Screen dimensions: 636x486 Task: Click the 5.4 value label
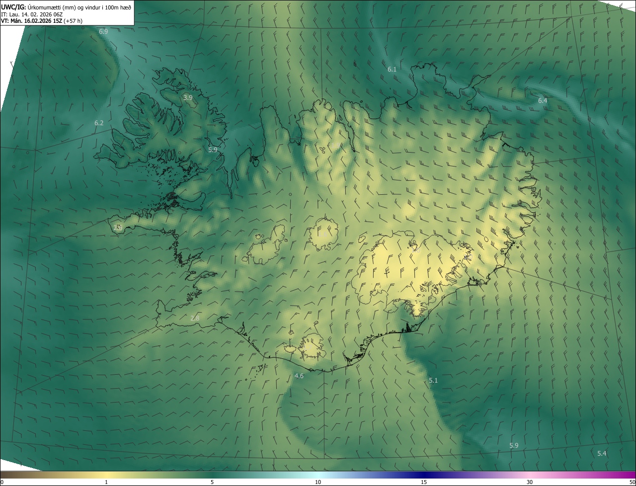click(602, 454)
